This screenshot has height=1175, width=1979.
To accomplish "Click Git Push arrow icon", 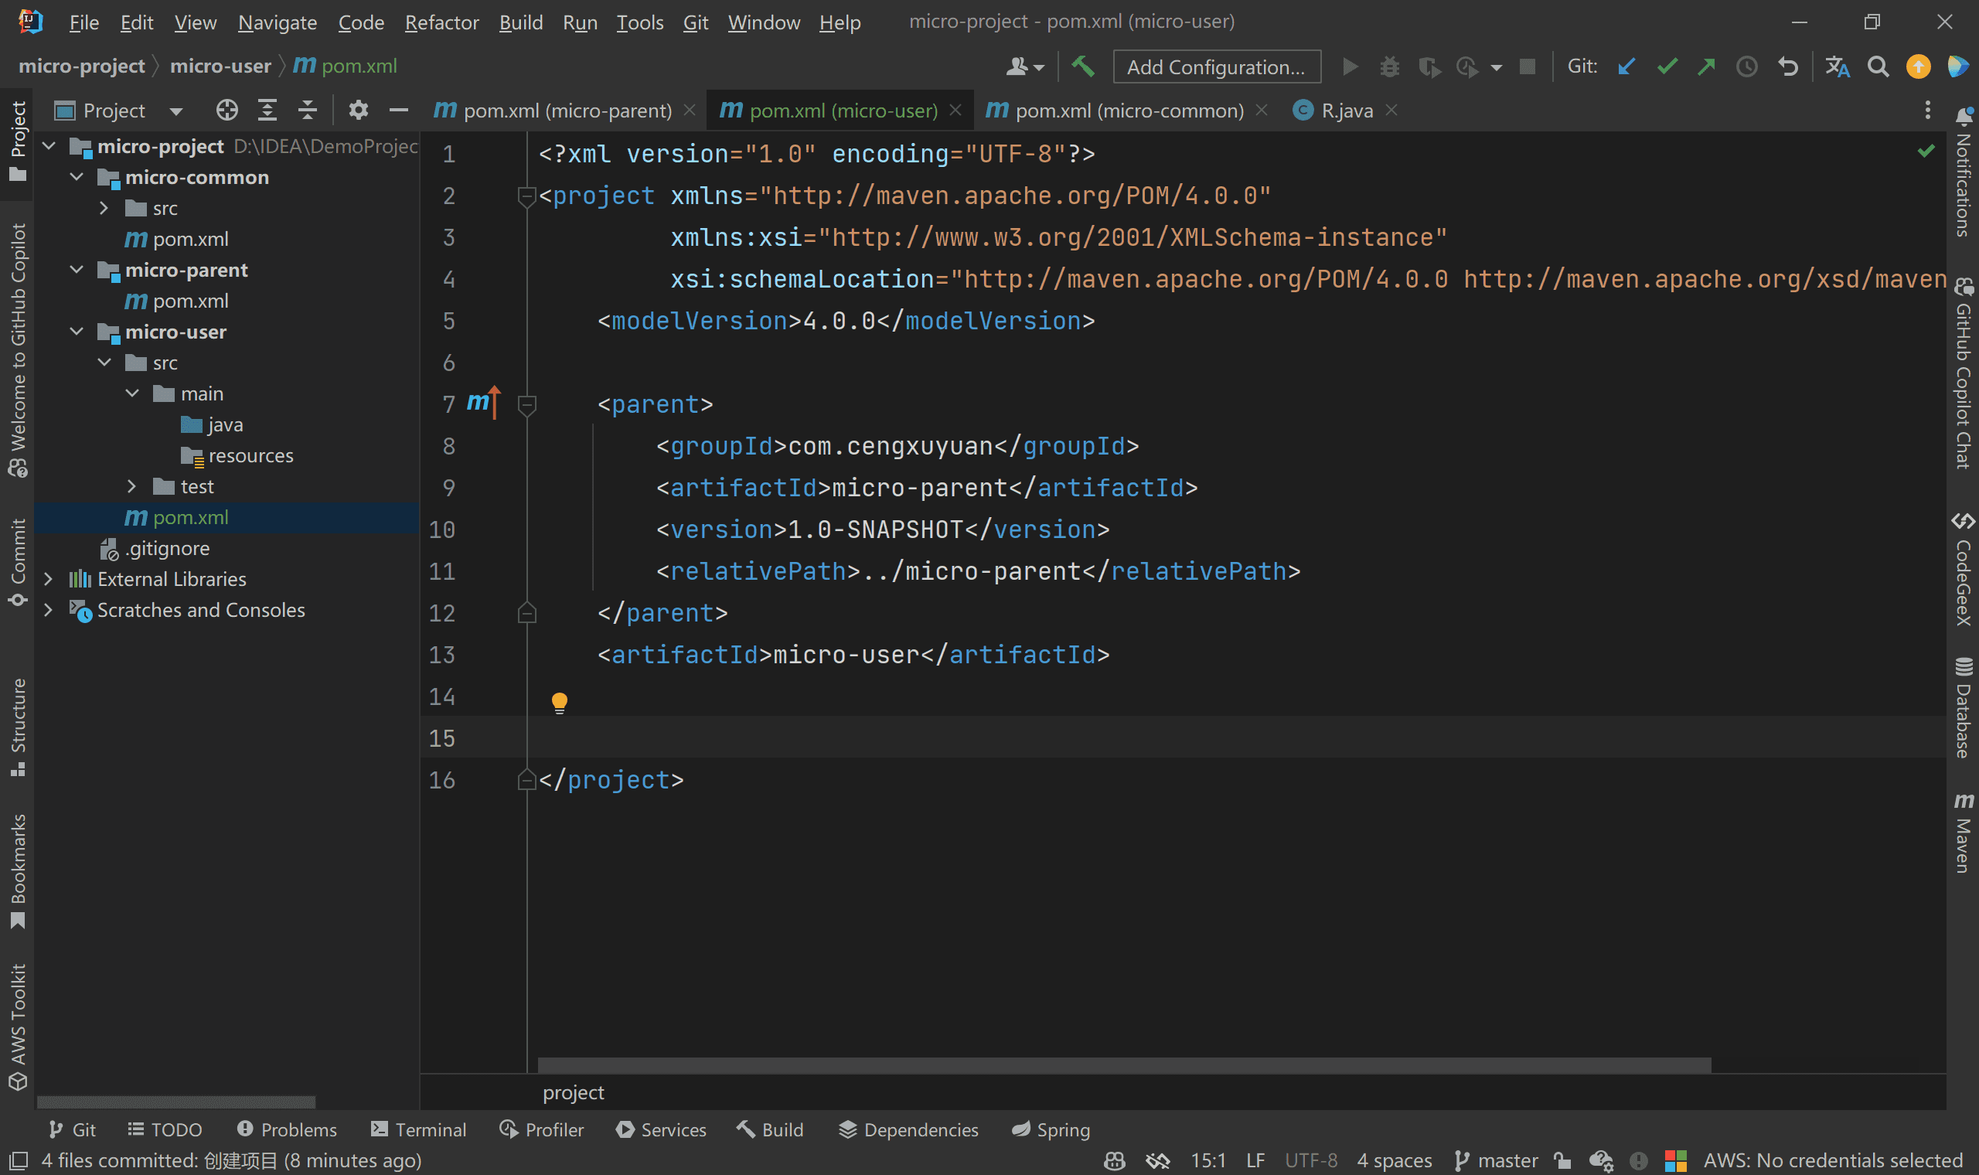I will 1707,66.
